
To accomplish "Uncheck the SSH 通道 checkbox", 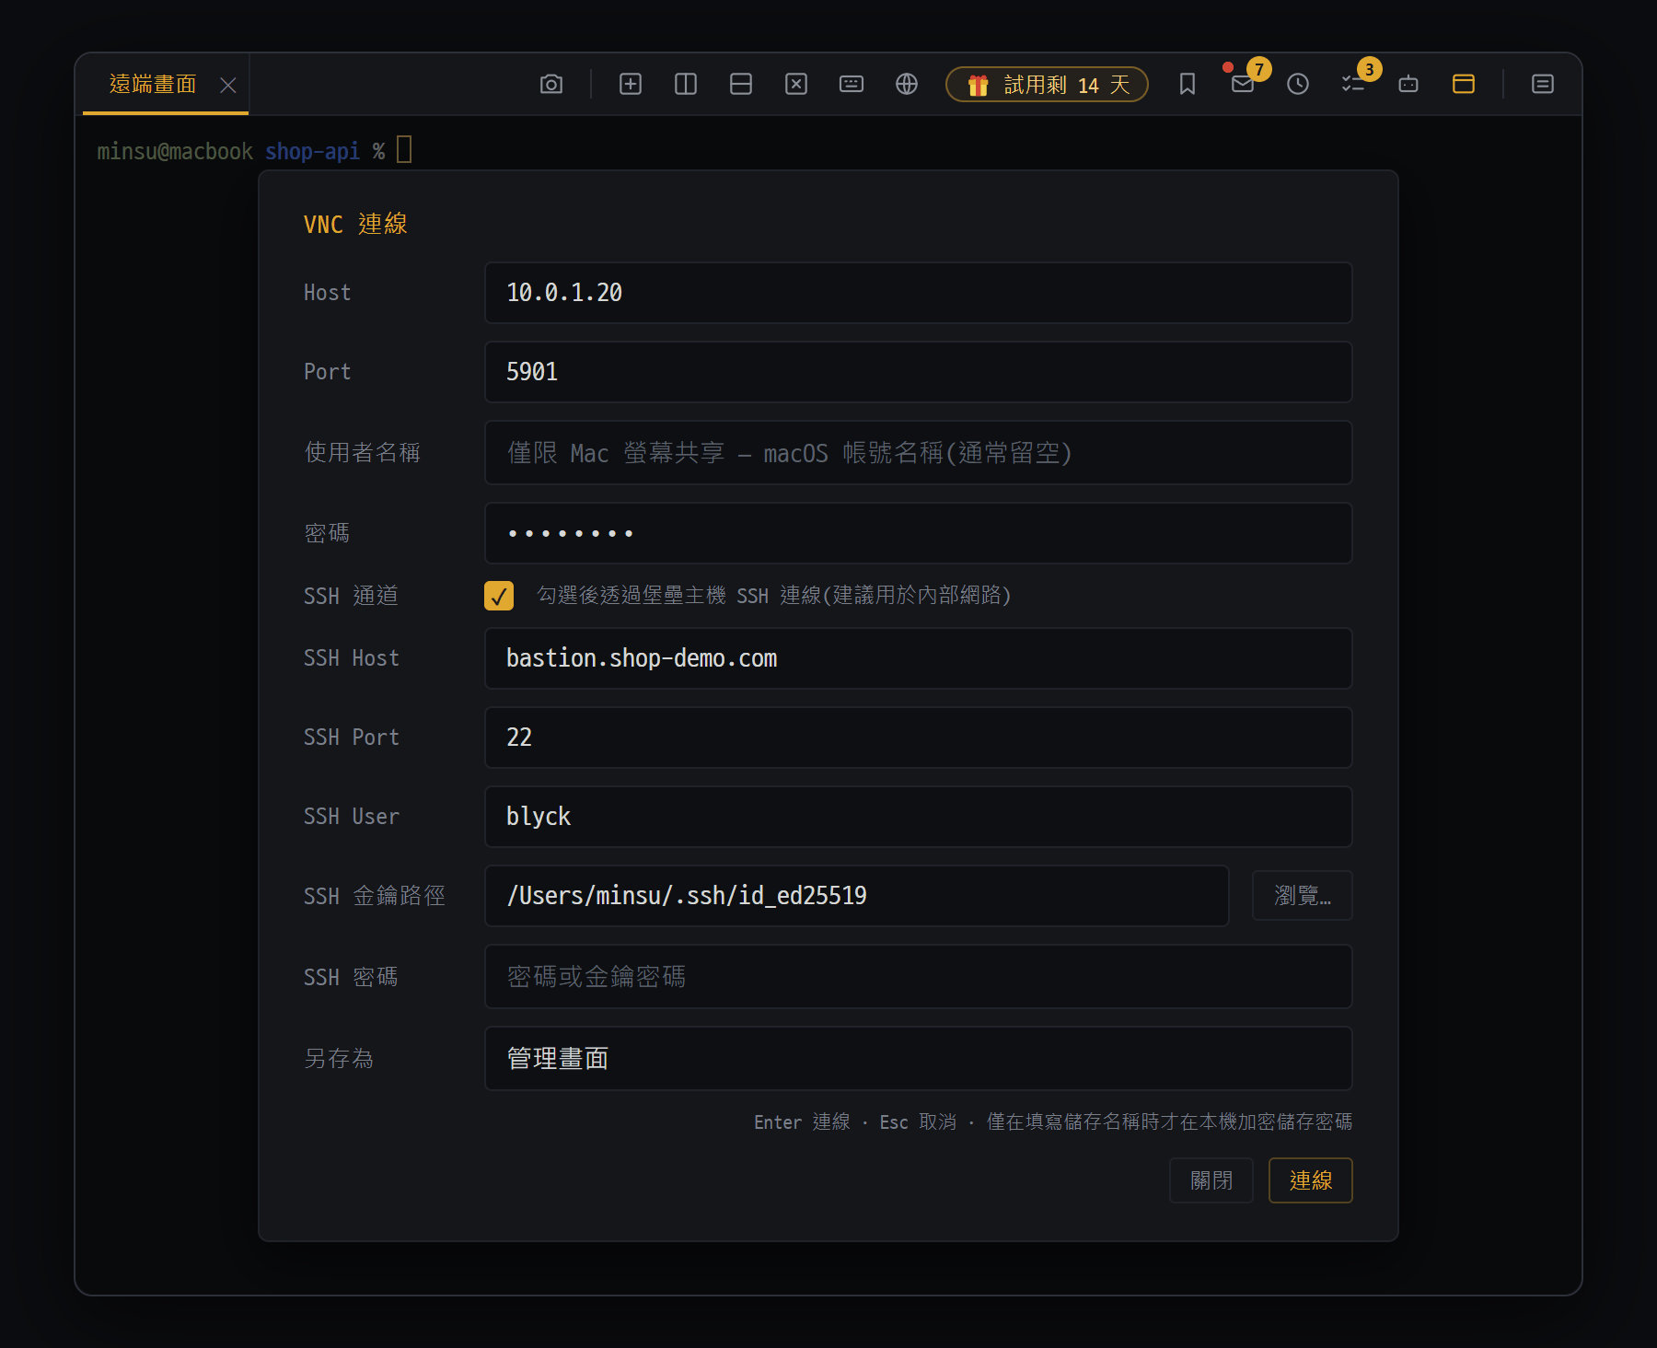I will (x=499, y=596).
